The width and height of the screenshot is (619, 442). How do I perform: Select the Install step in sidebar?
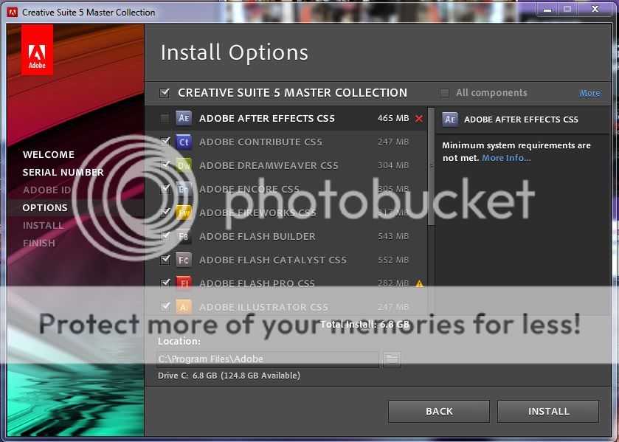pos(43,226)
